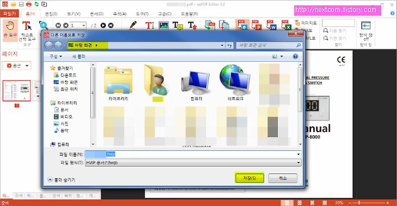This screenshot has width=397, height=206.
Task: Open the Document (문서) ribbon tab
Action: 96,14
